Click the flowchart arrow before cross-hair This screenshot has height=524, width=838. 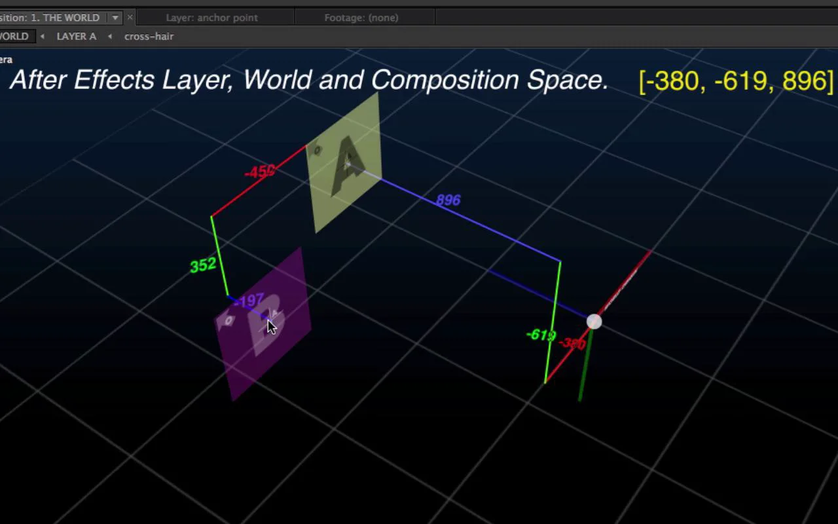110,37
